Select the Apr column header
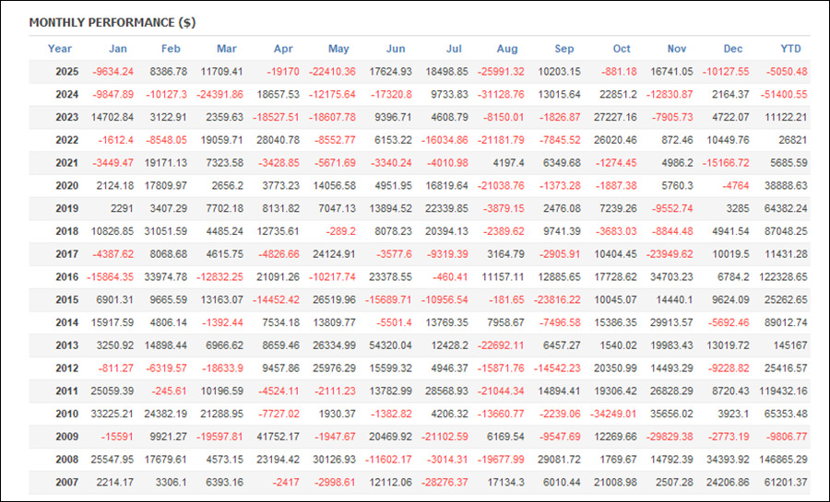Screen dimensions: 830x502 tap(283, 49)
